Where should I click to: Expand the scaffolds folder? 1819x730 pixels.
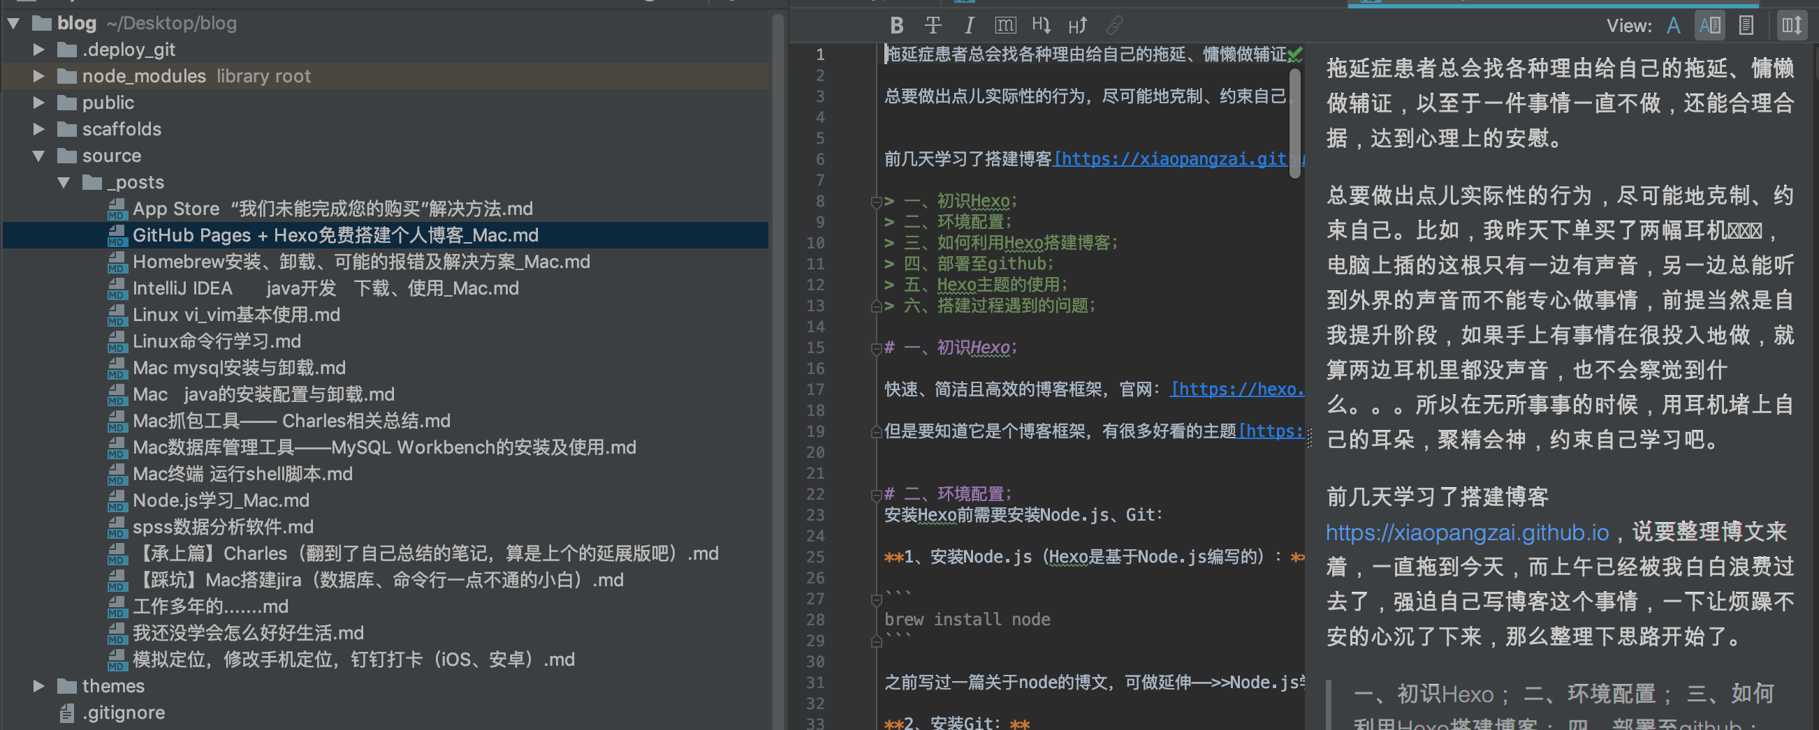pyautogui.click(x=39, y=130)
